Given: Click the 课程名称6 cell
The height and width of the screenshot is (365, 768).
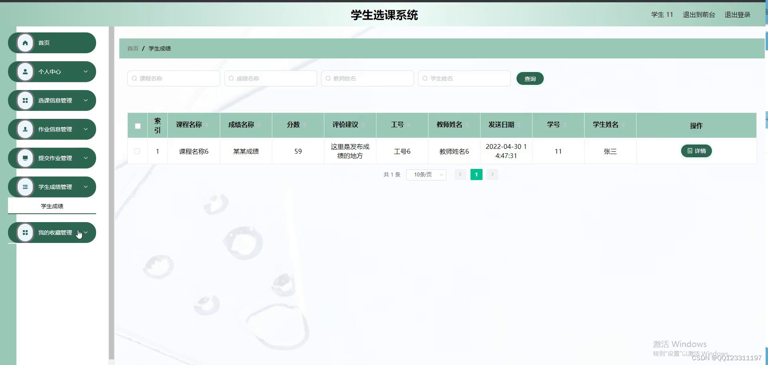Looking at the screenshot, I should 194,151.
